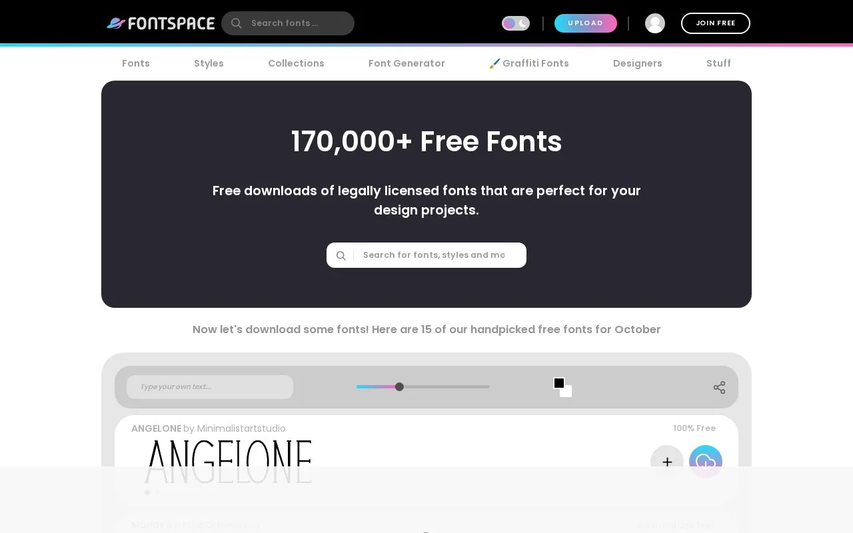The height and width of the screenshot is (533, 853).
Task: Click the user avatar icon
Action: tap(655, 23)
